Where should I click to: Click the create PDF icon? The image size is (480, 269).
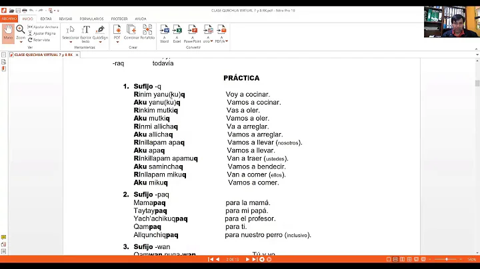pyautogui.click(x=117, y=30)
